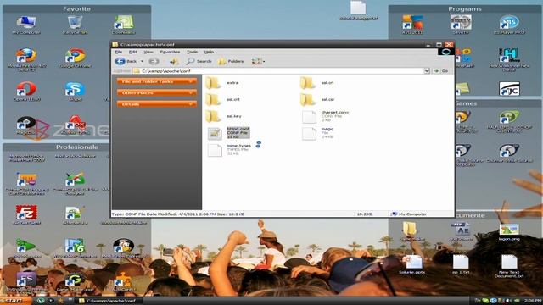Select the extra folder
The height and width of the screenshot is (305, 543).
(222, 83)
